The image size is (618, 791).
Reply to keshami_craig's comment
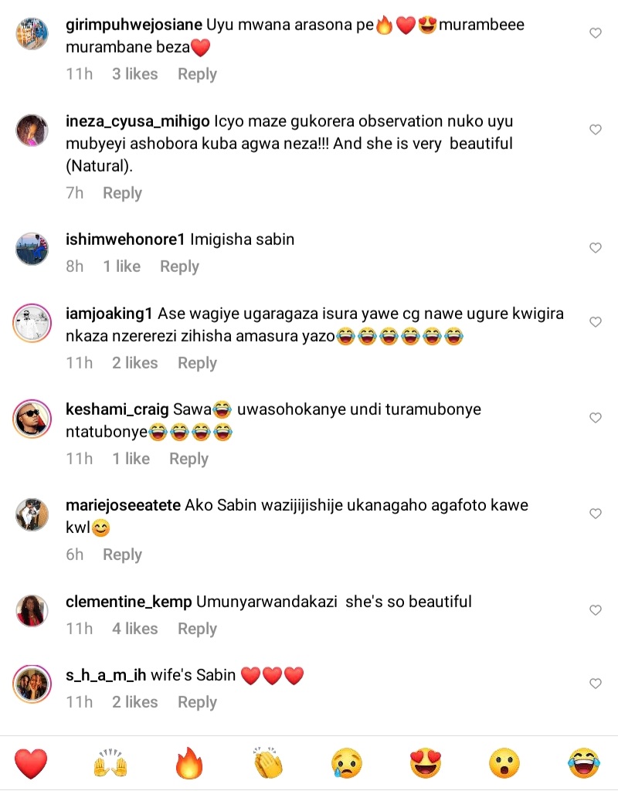[x=188, y=459]
